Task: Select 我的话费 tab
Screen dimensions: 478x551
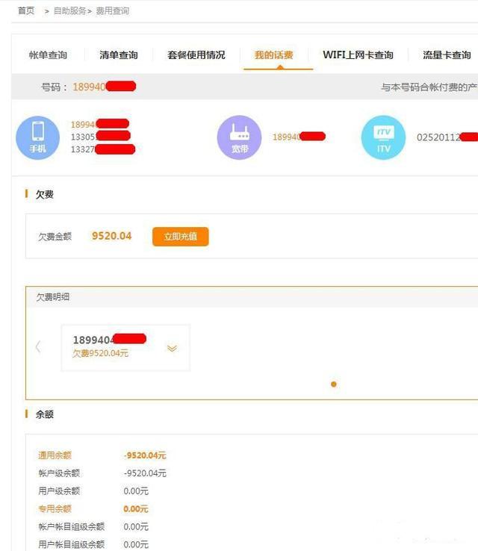Action: point(274,55)
